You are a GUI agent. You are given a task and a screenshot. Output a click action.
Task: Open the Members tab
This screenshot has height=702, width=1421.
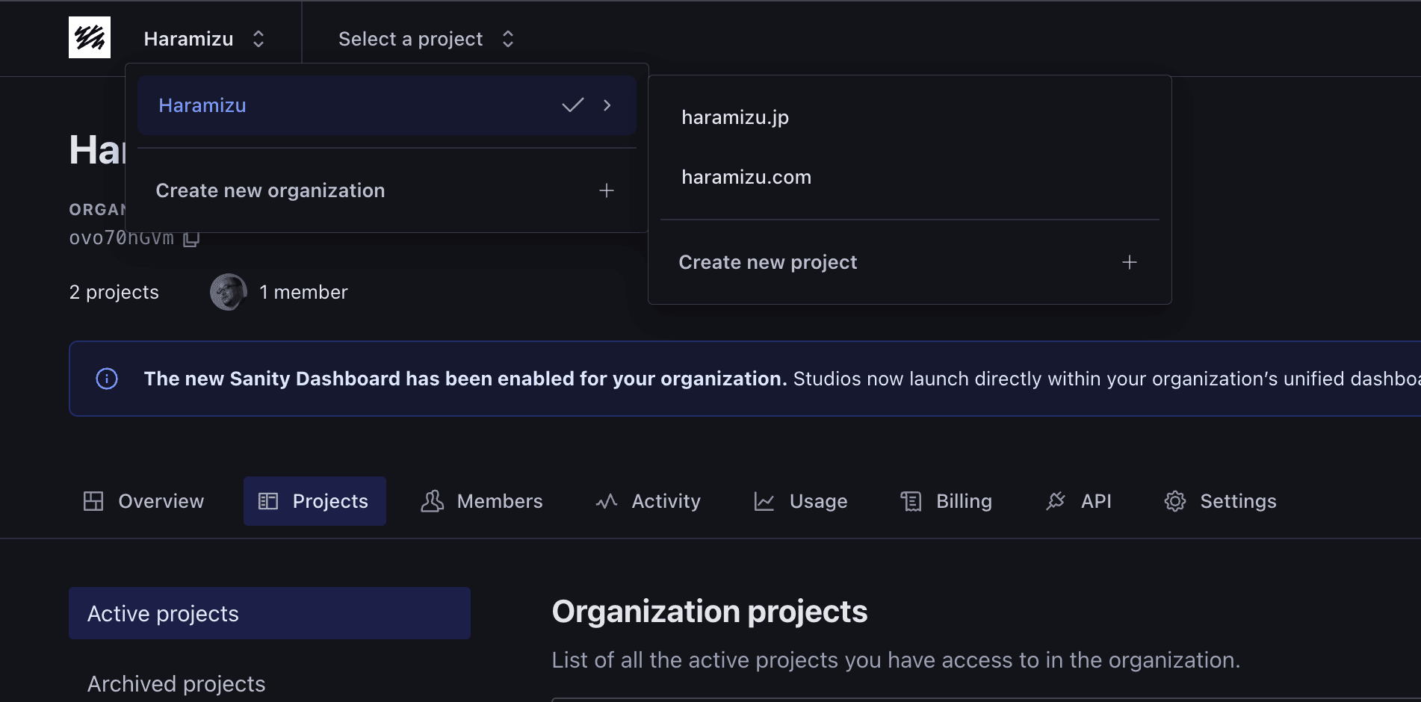pos(482,501)
